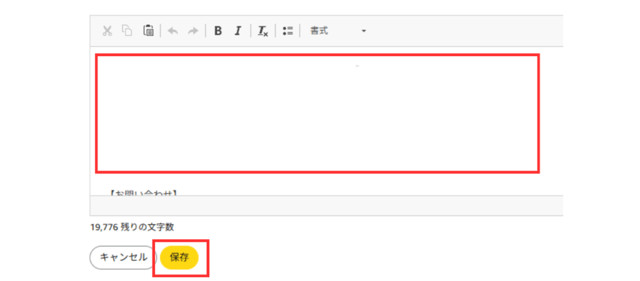Click the small arrow beside 書式
The image size is (640, 281).
point(364,31)
